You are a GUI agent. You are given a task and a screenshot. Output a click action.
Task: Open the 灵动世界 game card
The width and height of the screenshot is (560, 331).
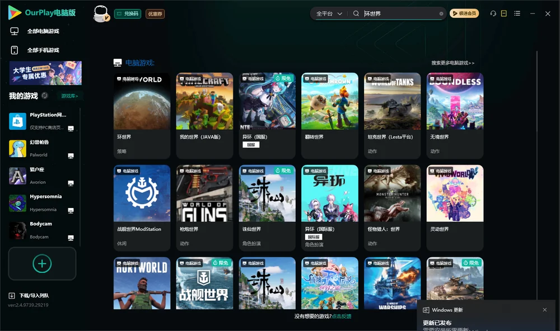pos(455,208)
